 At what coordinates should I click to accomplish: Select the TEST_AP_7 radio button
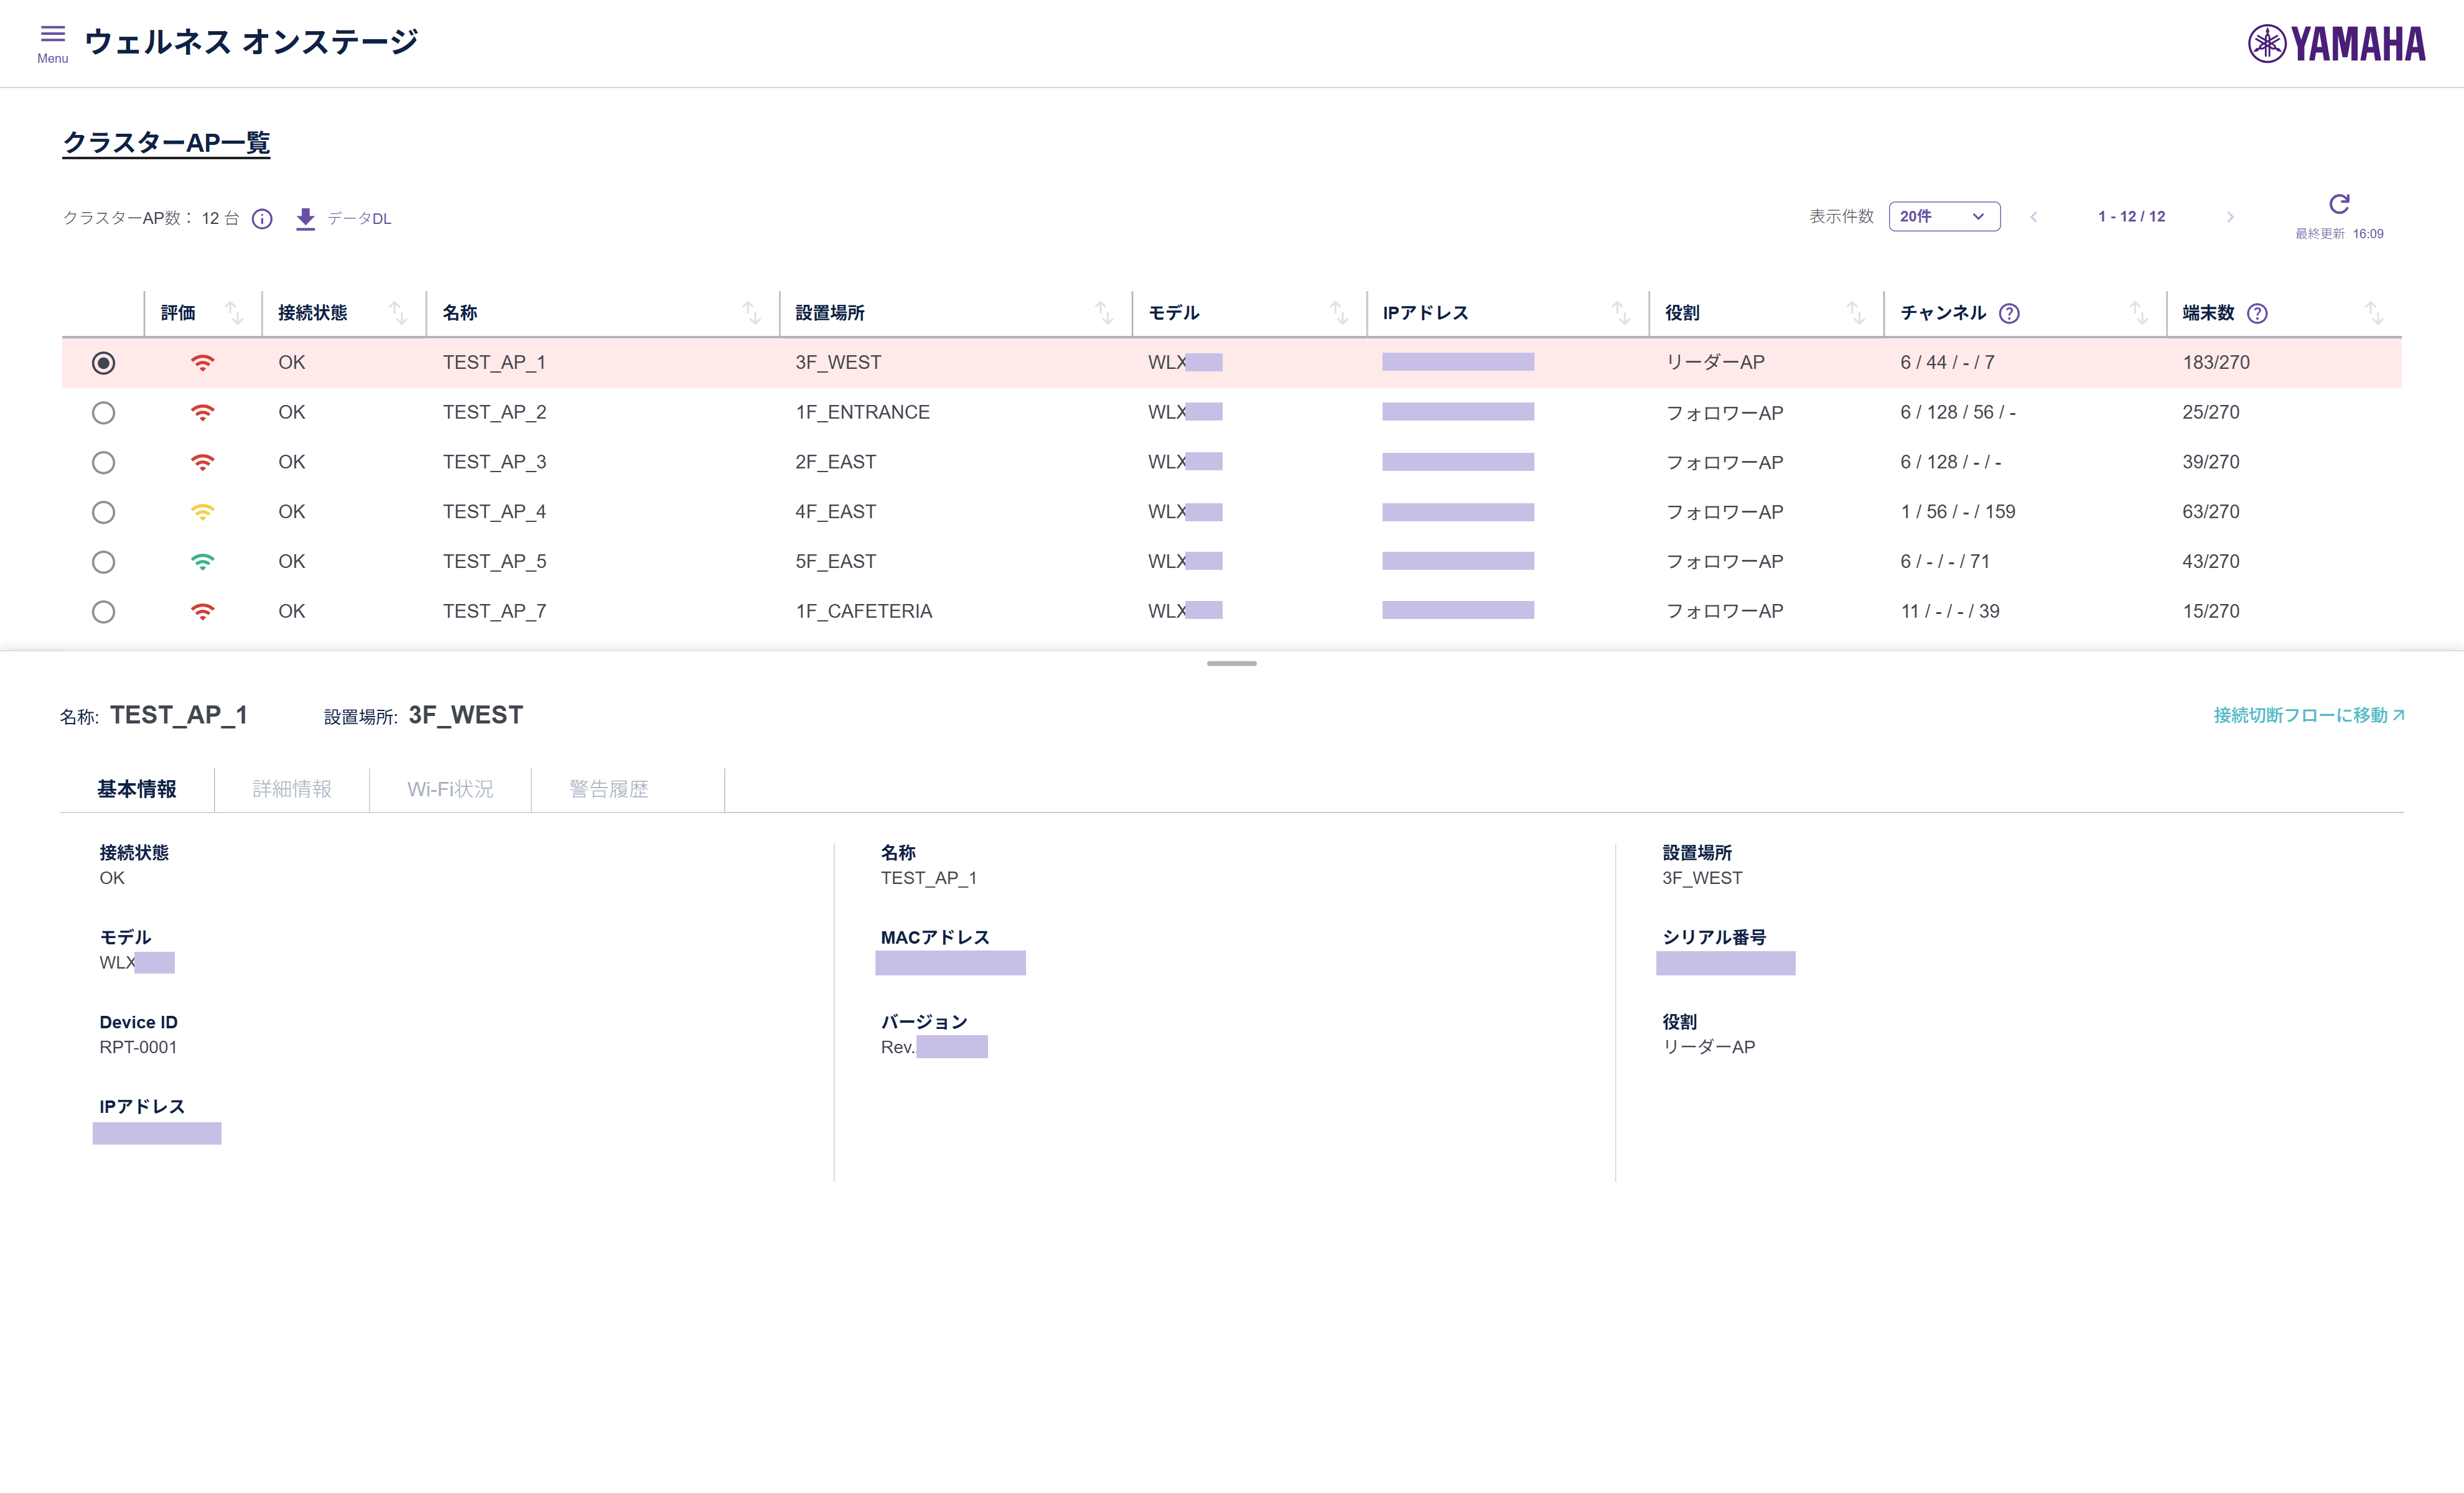click(103, 612)
